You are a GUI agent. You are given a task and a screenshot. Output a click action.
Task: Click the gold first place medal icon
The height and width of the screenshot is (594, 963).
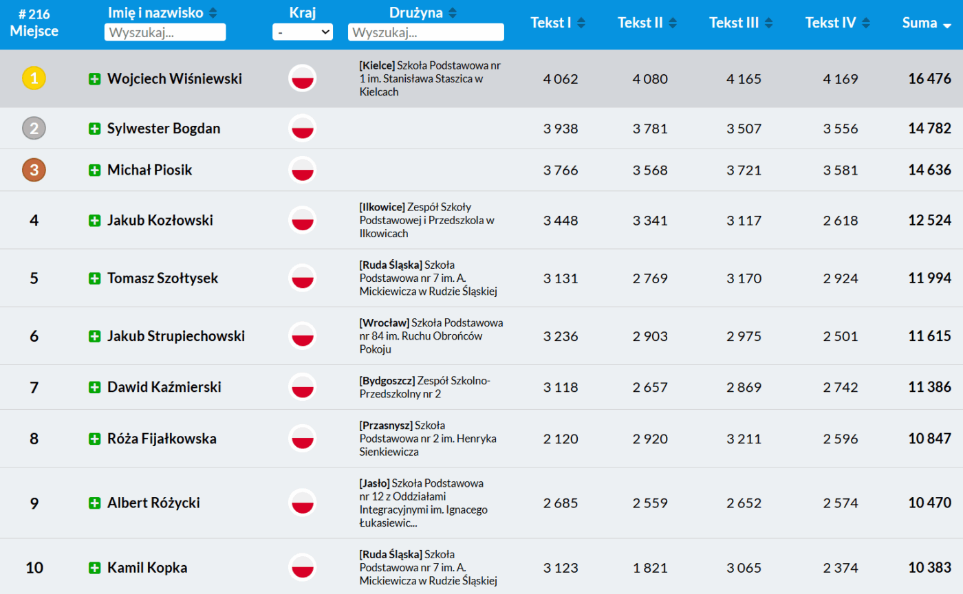point(34,78)
